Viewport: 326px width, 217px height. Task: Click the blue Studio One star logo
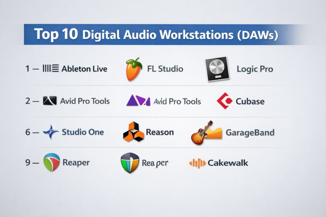point(51,132)
